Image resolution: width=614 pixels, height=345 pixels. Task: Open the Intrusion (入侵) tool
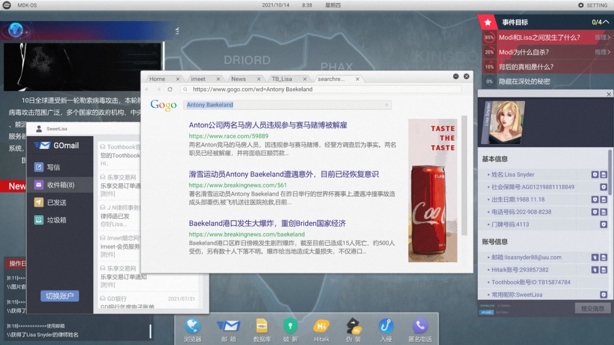[386, 329]
